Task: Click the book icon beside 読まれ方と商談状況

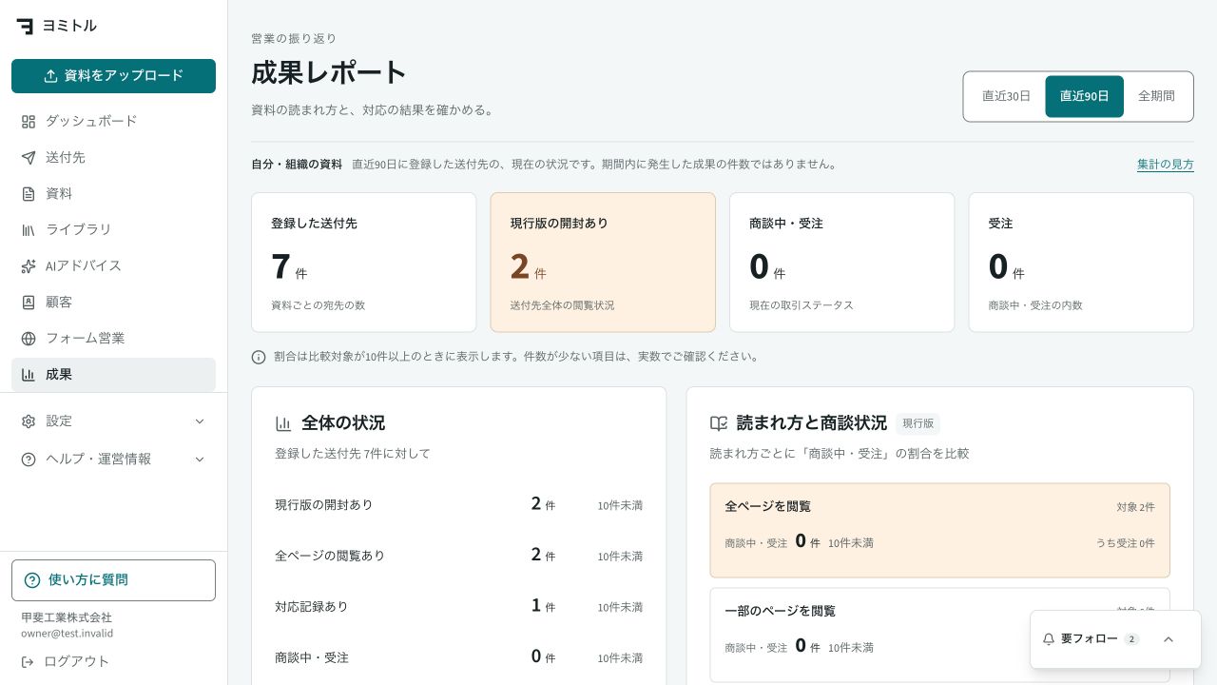Action: 719,423
